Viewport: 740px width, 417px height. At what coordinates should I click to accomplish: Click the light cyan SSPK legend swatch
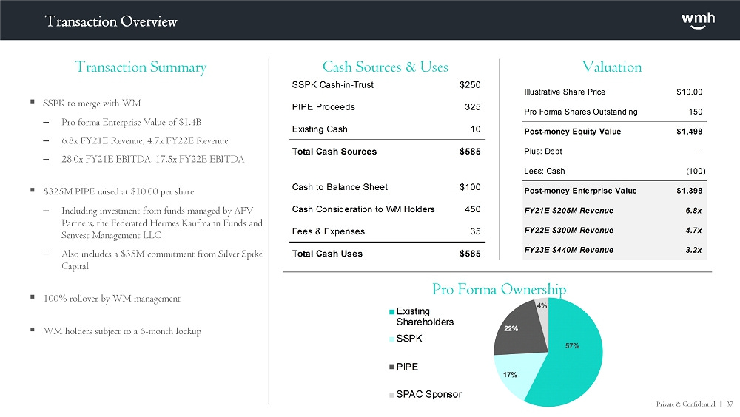[x=391, y=339]
